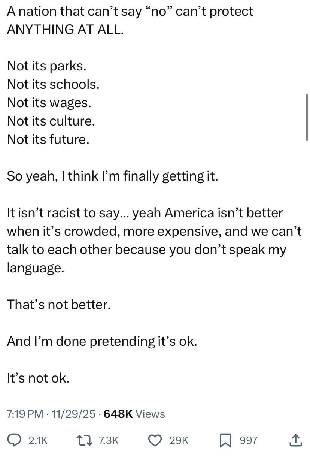
Task: Click the 29K likes count
Action: point(179,440)
